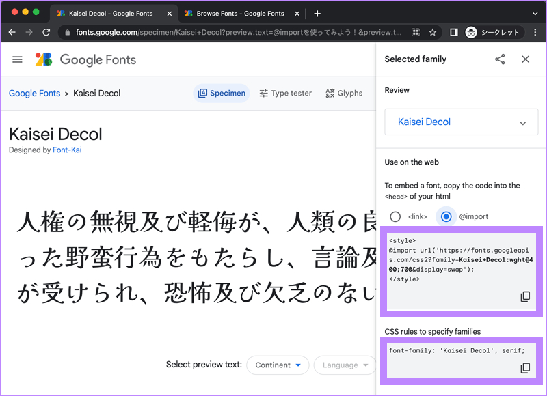Share the selected family via share icon

click(x=500, y=59)
